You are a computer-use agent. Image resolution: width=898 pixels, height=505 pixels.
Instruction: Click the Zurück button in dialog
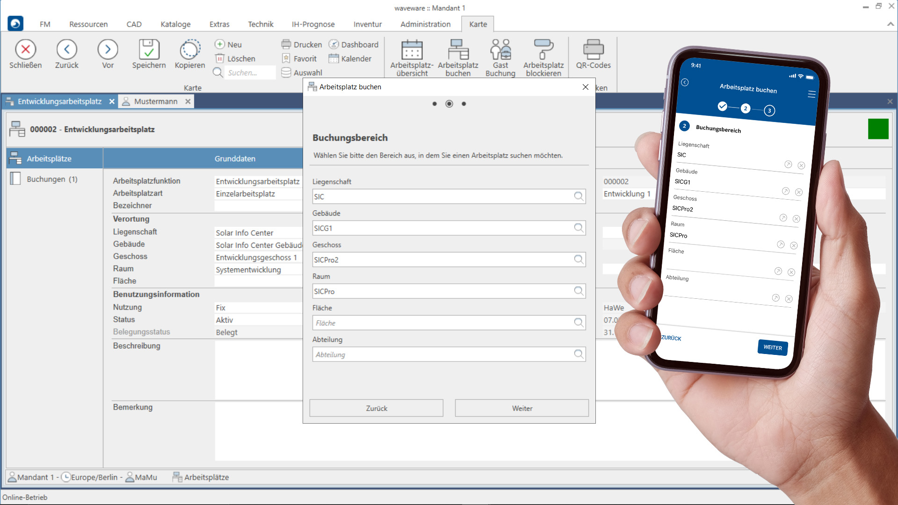(x=376, y=408)
